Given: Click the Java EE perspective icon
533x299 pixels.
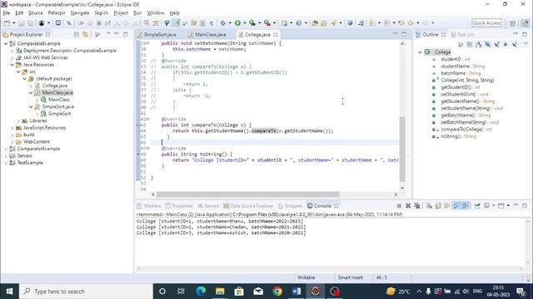Looking at the screenshot, I should point(526,23).
